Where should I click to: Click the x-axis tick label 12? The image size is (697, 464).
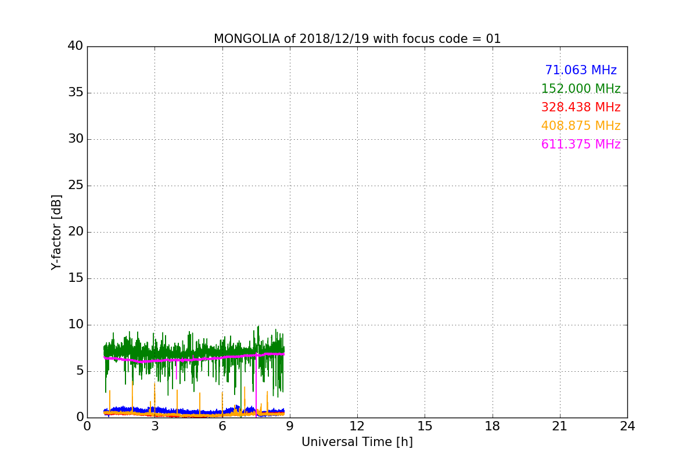coord(357,426)
